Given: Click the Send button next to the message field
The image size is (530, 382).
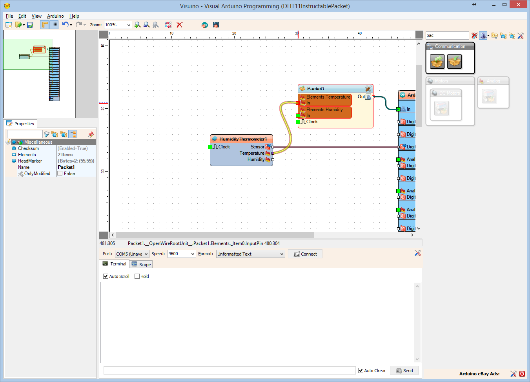Looking at the screenshot, I should pos(404,370).
